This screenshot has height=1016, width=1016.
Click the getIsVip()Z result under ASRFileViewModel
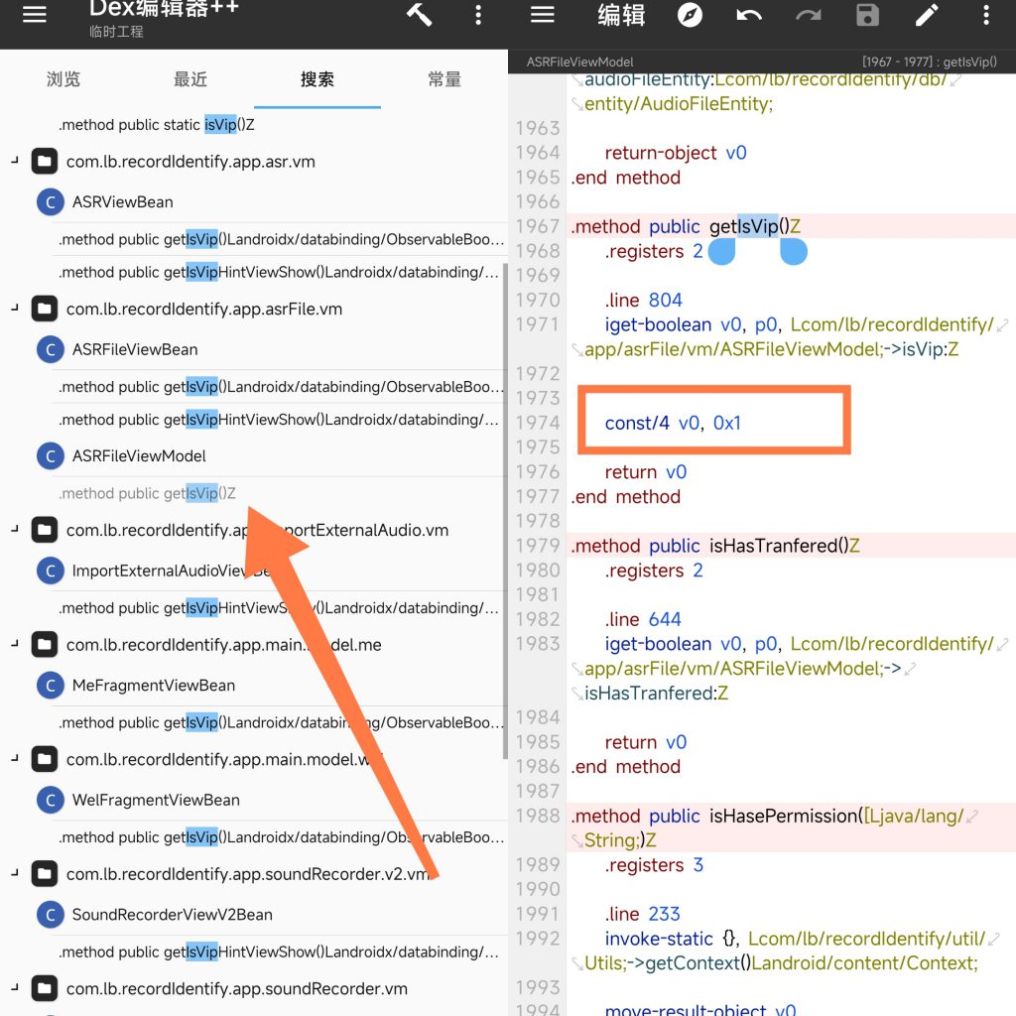pyautogui.click(x=147, y=493)
